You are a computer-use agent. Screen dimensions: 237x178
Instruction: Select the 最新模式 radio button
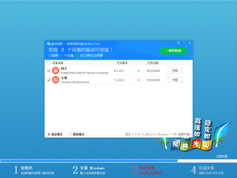click(71, 134)
